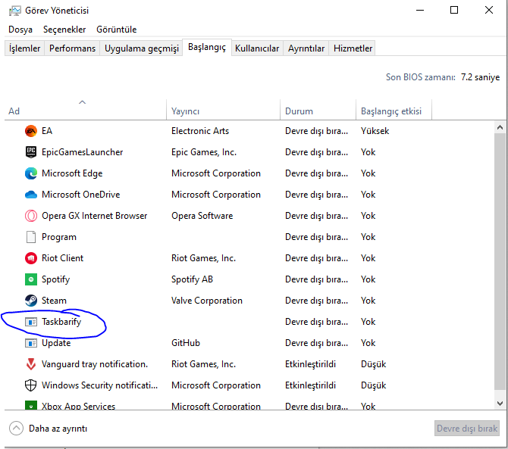
Task: Switch to the İşlemler tab
Action: 24,48
